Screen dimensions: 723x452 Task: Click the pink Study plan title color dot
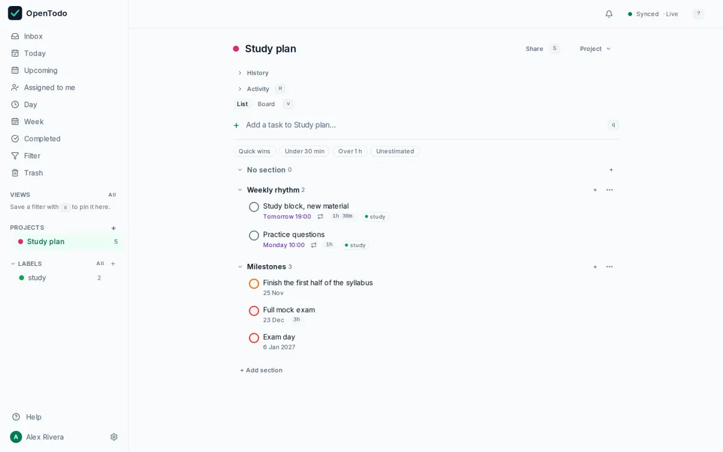pyautogui.click(x=236, y=49)
